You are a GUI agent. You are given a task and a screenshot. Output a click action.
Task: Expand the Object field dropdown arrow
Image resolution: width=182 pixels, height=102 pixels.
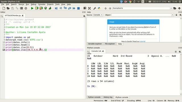pyautogui.click(x=173, y=15)
